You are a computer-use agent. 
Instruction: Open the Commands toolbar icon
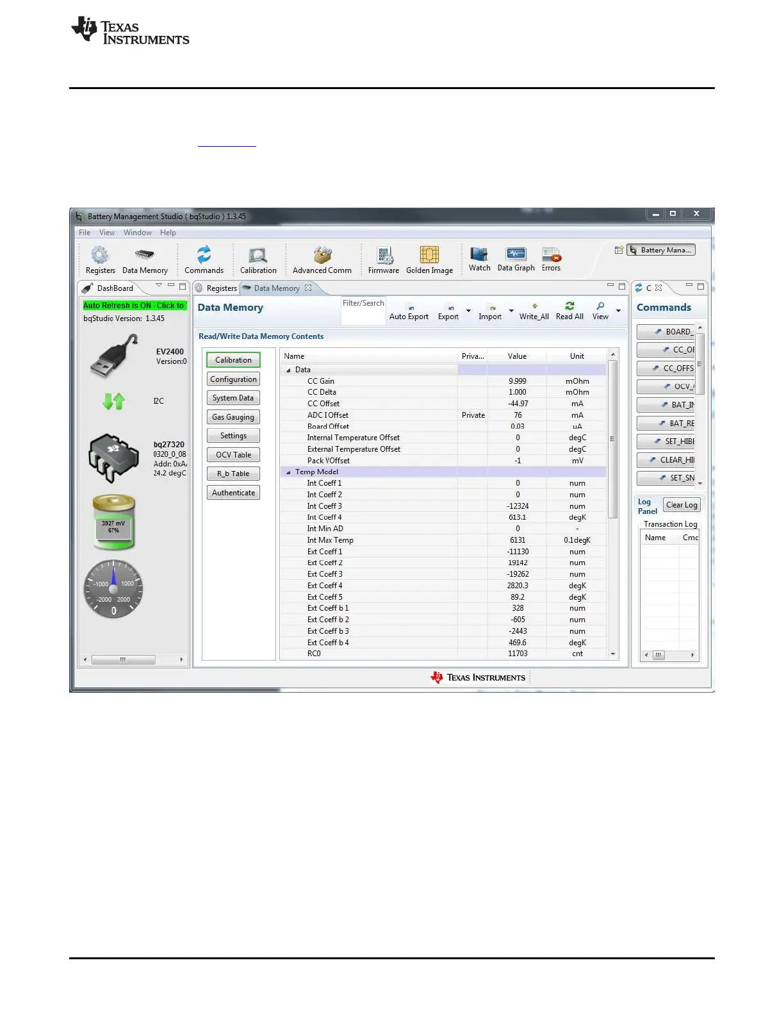click(x=204, y=254)
